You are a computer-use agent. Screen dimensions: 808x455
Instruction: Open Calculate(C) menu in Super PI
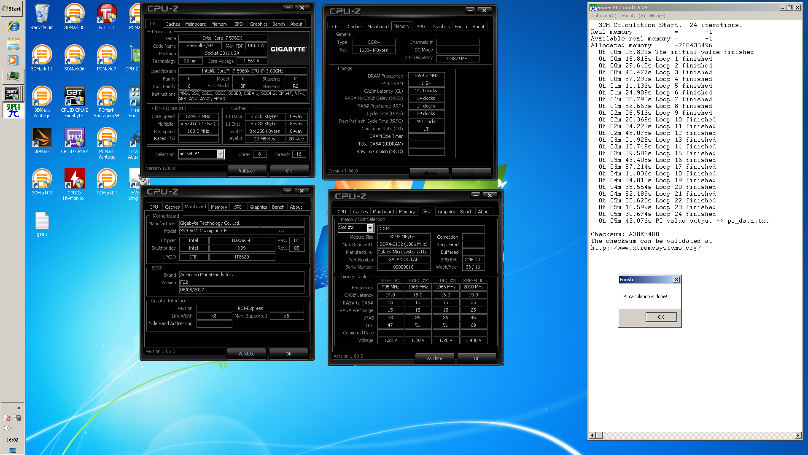[x=603, y=16]
